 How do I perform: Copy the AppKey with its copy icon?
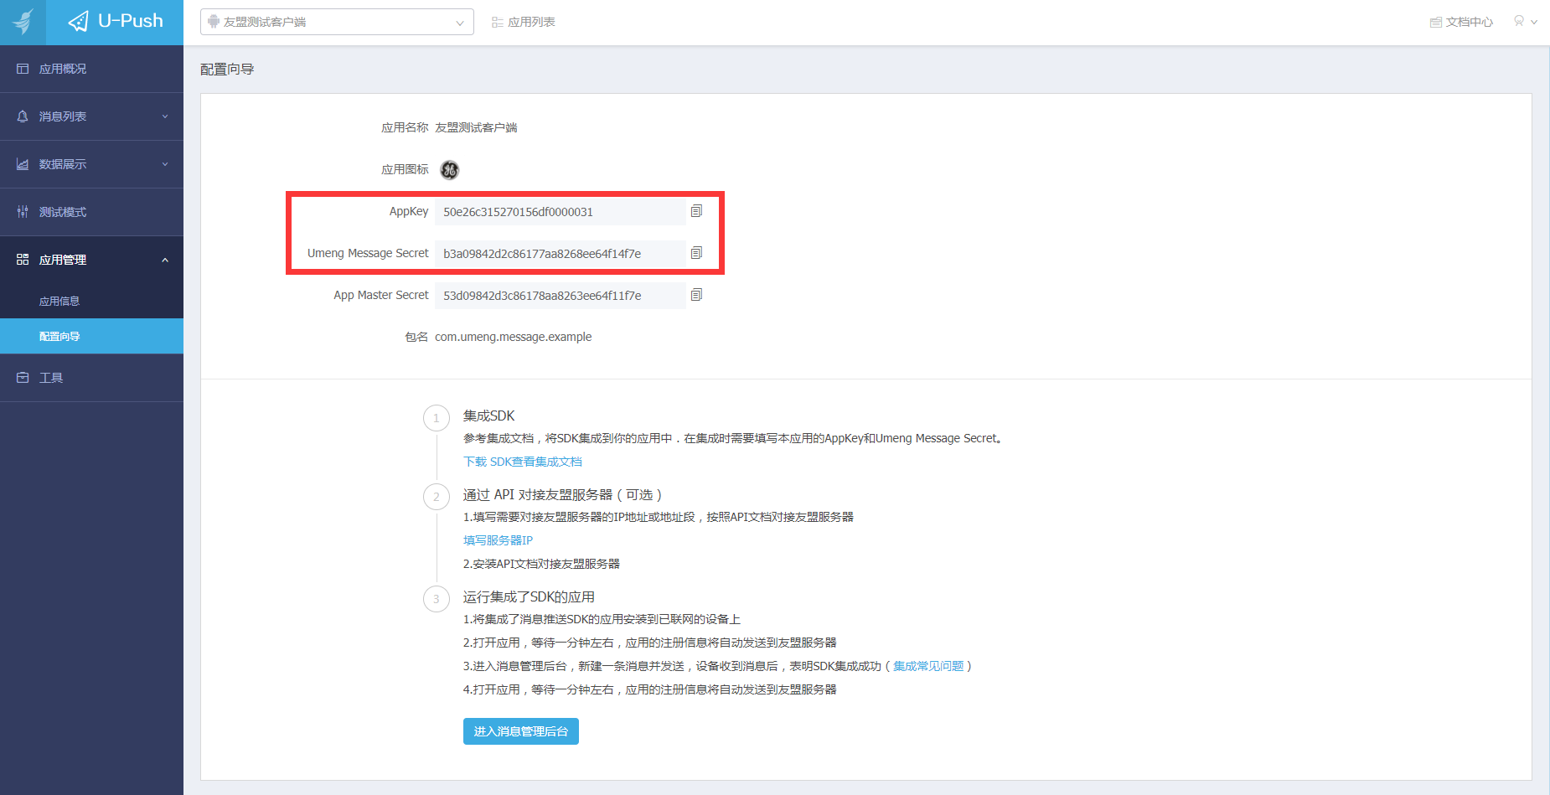[696, 211]
